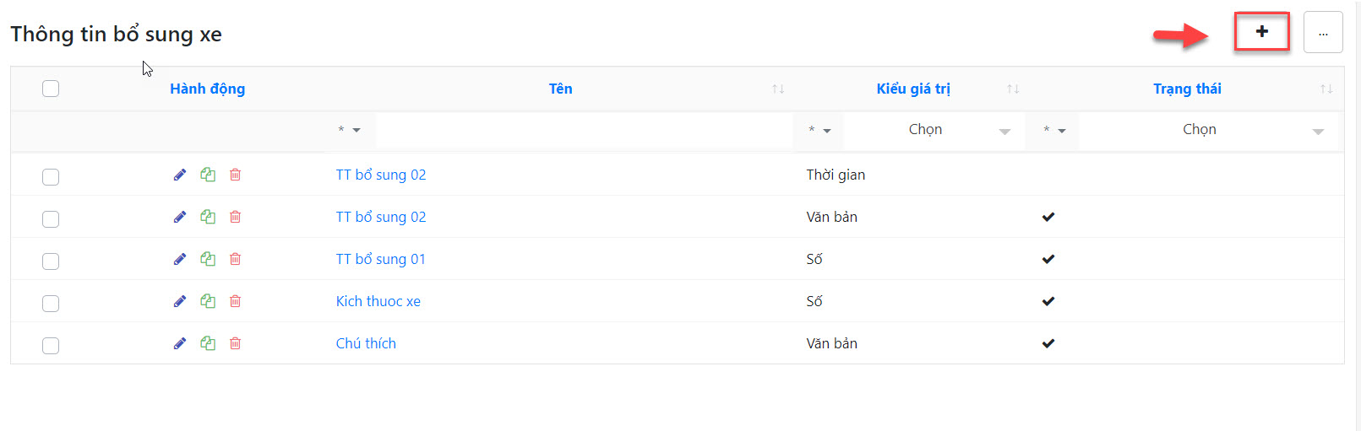Viewport: 1361px width, 431px height.
Task: Click edit pencil icon for Chú thích row
Action: tap(180, 343)
